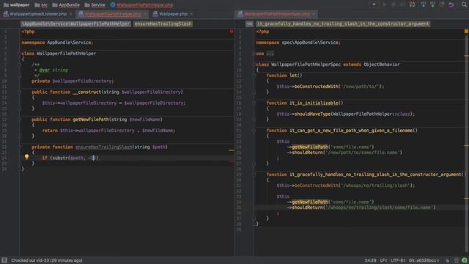
Task: Click the \AppBundle\Service\WallpaperFilePathHelper class breadcrumb
Action: click(75, 23)
